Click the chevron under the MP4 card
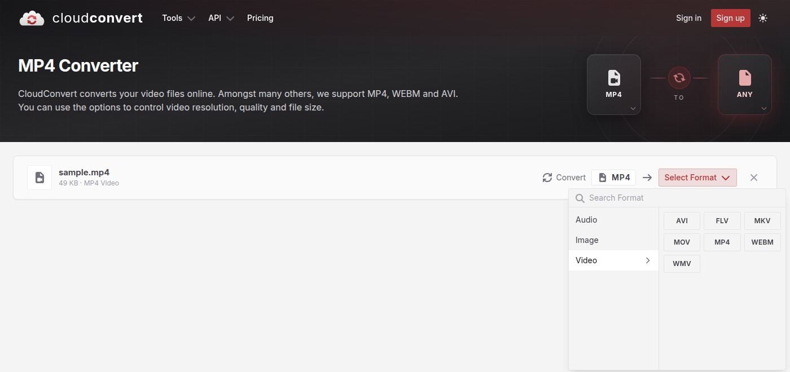 (x=633, y=108)
